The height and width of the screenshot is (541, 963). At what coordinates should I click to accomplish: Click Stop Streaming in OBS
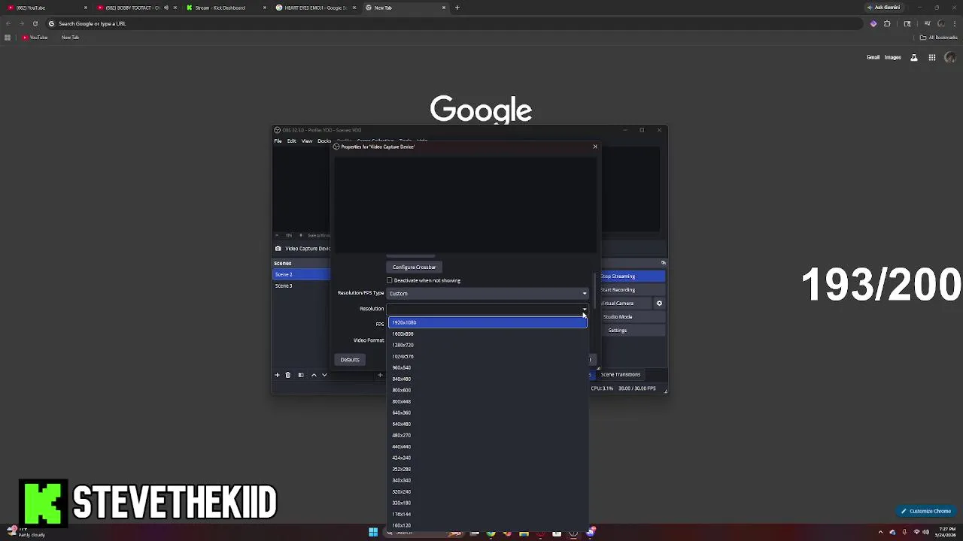[631, 276]
